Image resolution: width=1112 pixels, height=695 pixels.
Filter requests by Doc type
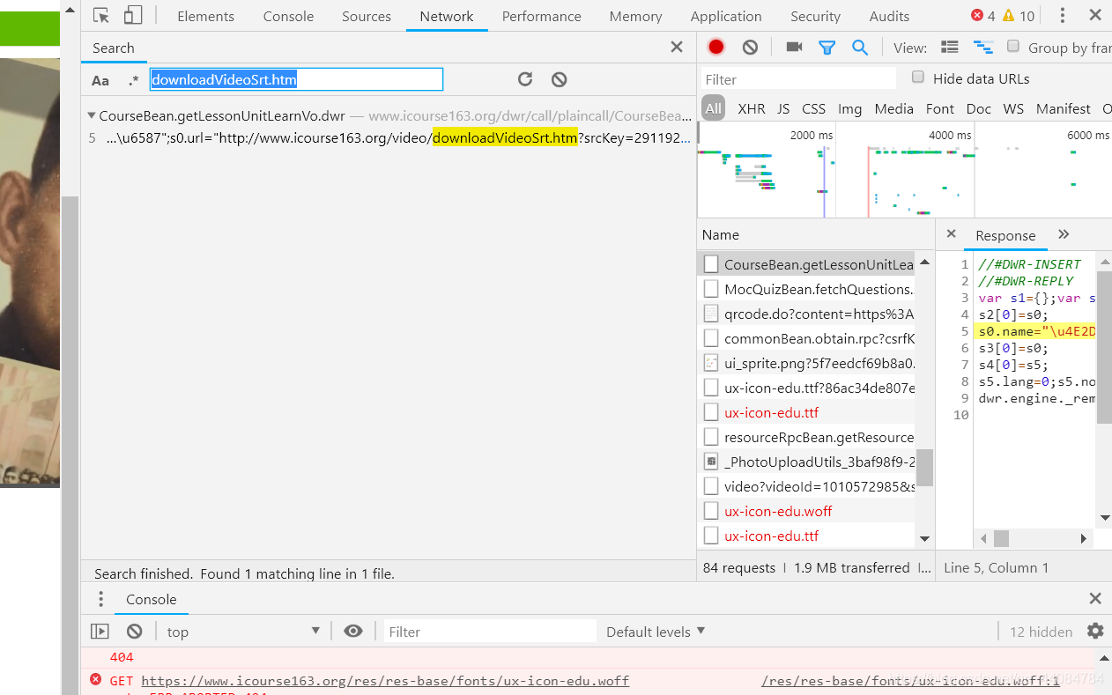tap(978, 109)
